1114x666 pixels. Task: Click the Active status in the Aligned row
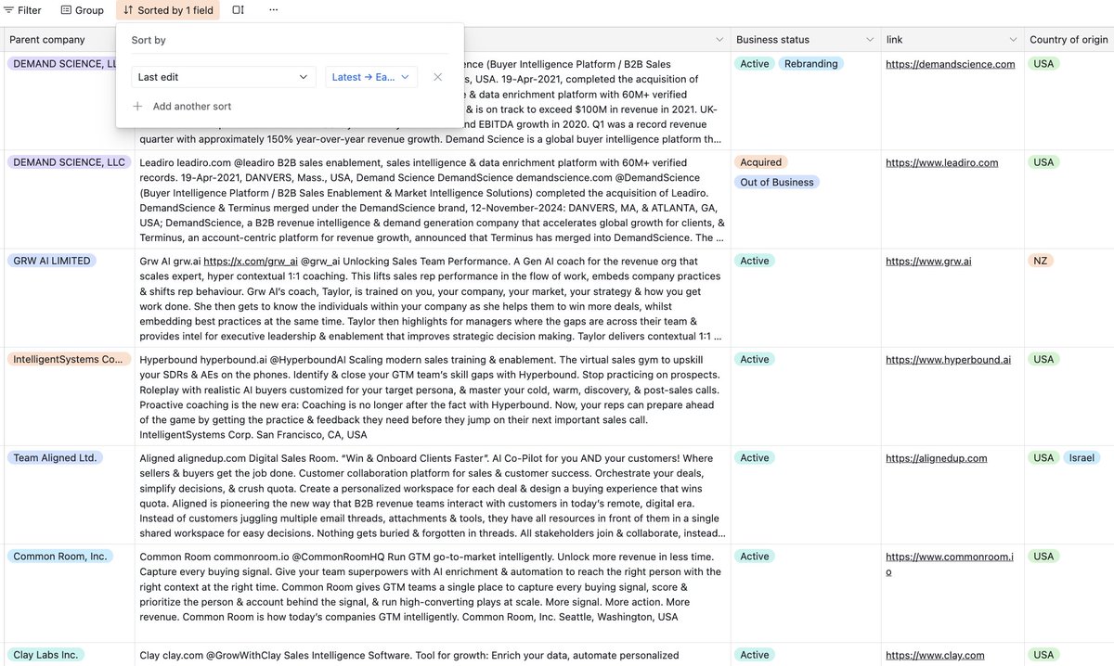coord(755,457)
